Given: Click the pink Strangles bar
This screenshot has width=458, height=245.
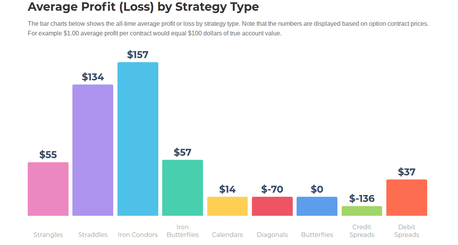Looking at the screenshot, I should pyautogui.click(x=48, y=189).
